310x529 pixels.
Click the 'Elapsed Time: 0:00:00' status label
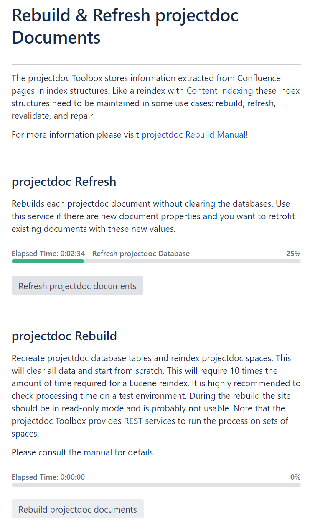(48, 477)
